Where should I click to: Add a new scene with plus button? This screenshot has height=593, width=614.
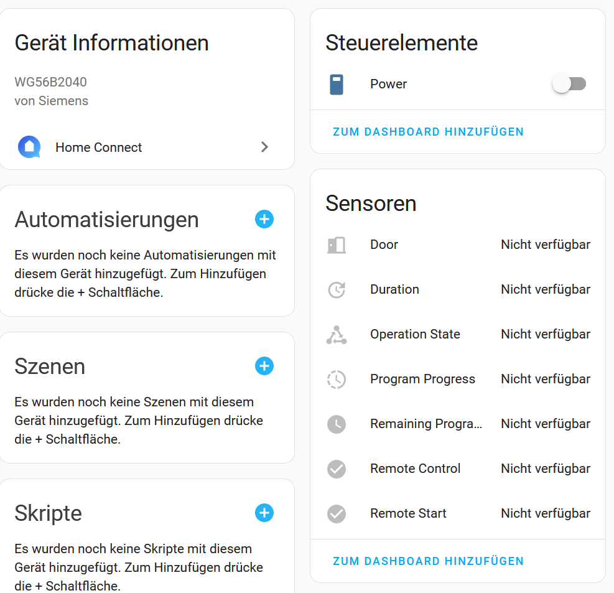[264, 366]
